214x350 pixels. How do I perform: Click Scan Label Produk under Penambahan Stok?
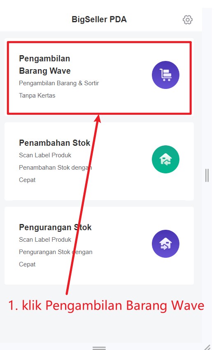tap(45, 155)
